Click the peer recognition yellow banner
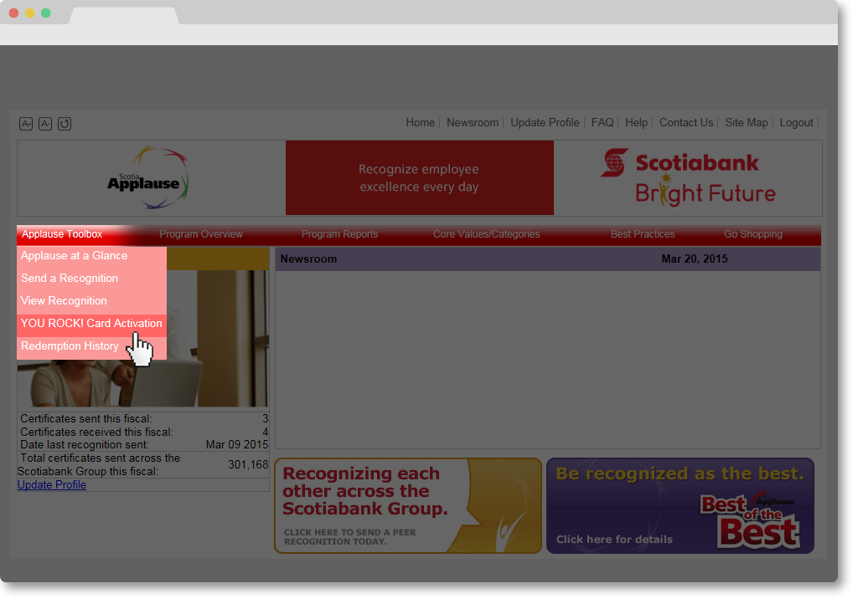The height and width of the screenshot is (604, 858). point(408,505)
